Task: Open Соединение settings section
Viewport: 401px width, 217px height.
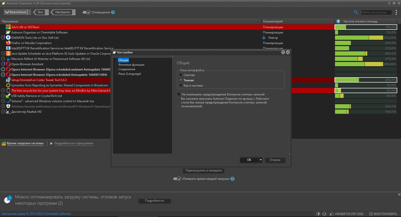Action: pyautogui.click(x=127, y=69)
